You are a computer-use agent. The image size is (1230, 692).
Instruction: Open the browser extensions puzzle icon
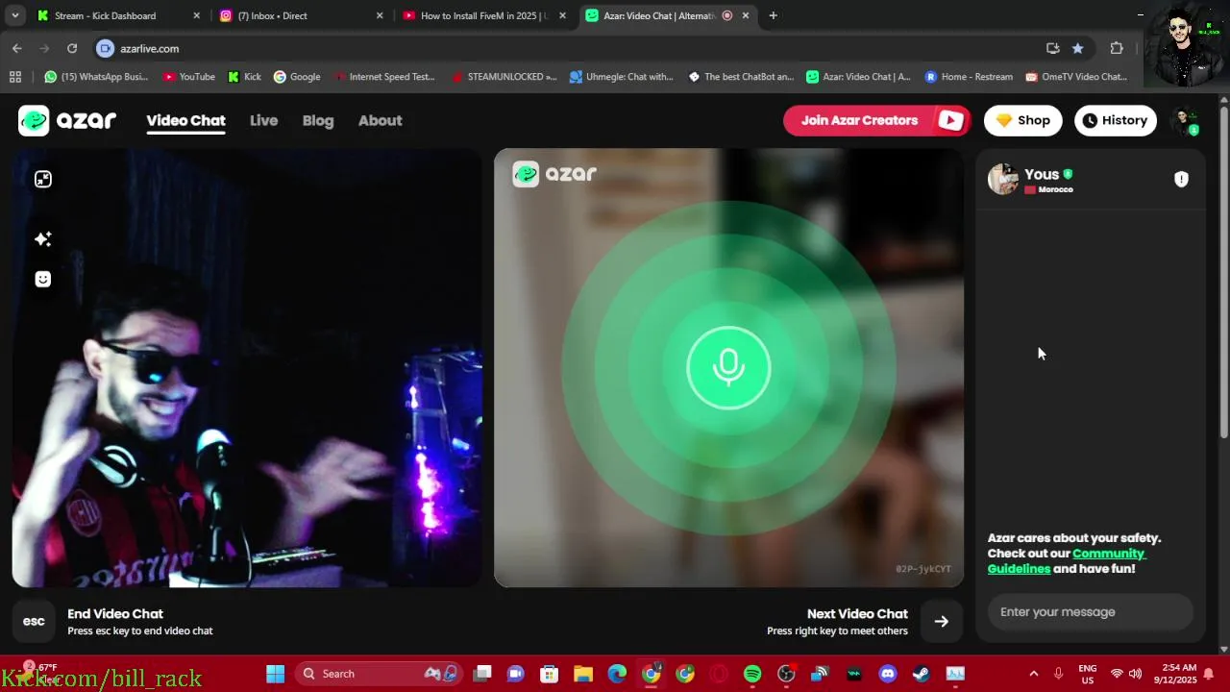pos(1117,48)
